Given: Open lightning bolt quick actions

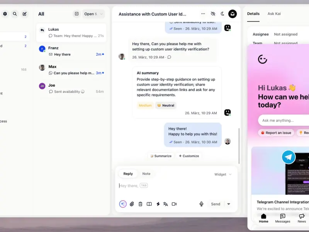Looking at the screenshot, I should (158, 204).
